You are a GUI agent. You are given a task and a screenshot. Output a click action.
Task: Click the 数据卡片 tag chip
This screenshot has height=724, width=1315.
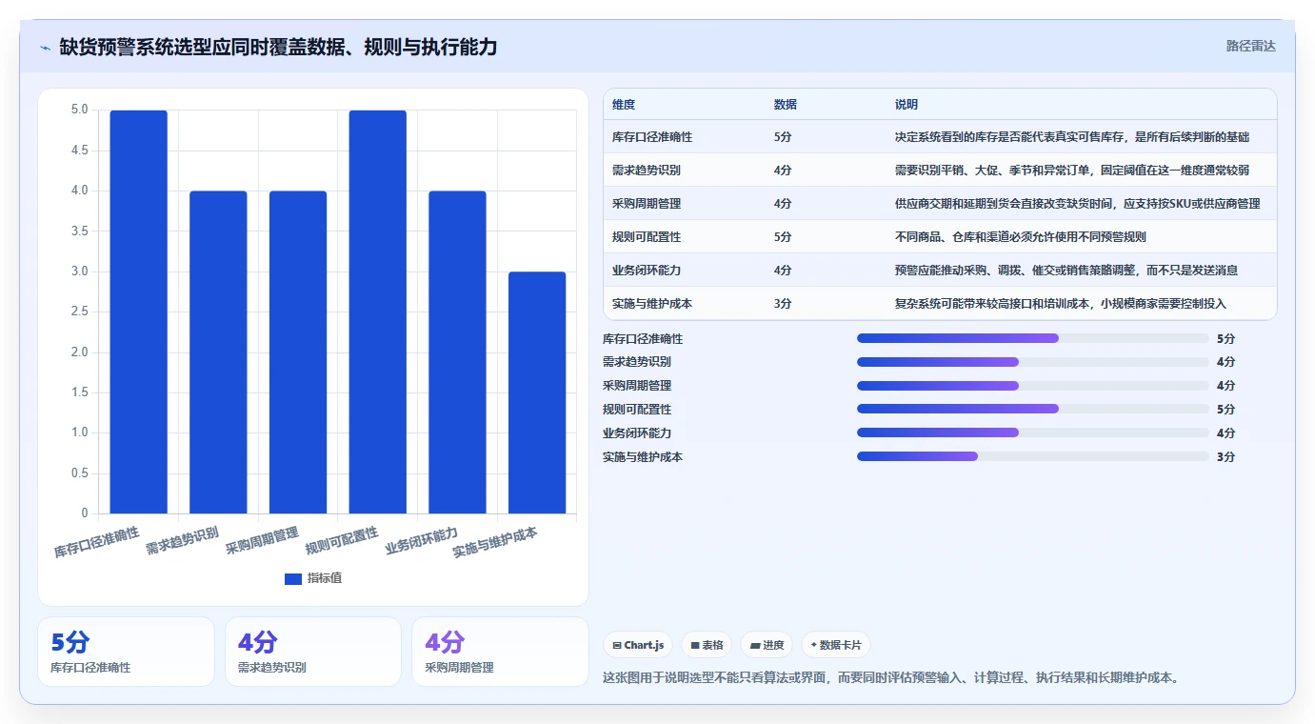coord(836,645)
